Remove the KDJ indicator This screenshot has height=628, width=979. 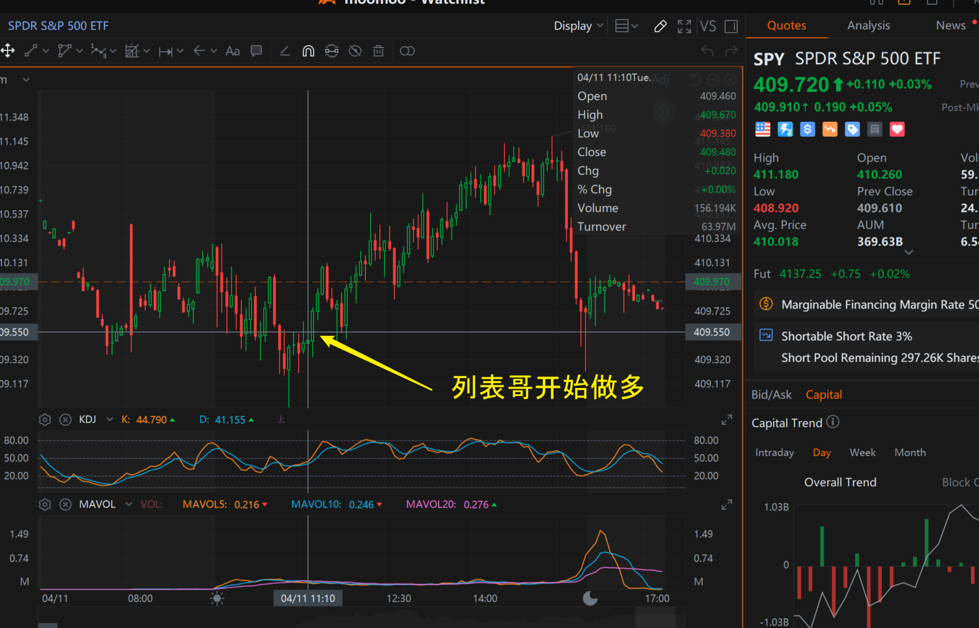tap(65, 420)
